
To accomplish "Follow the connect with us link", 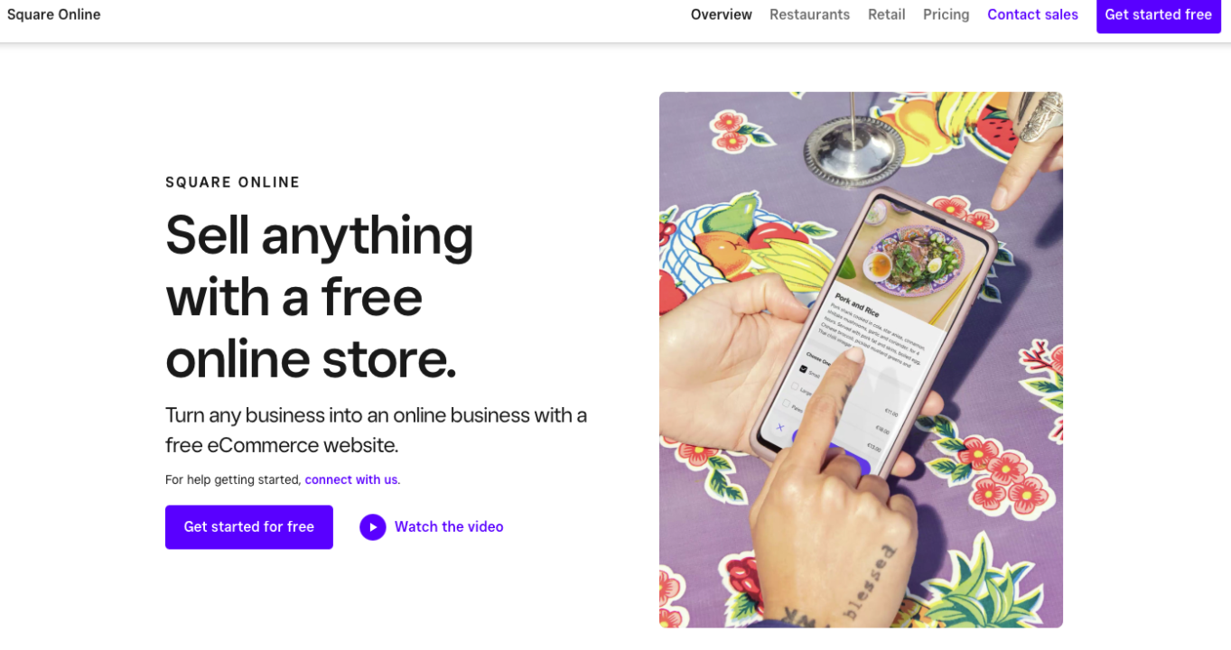I will (350, 479).
